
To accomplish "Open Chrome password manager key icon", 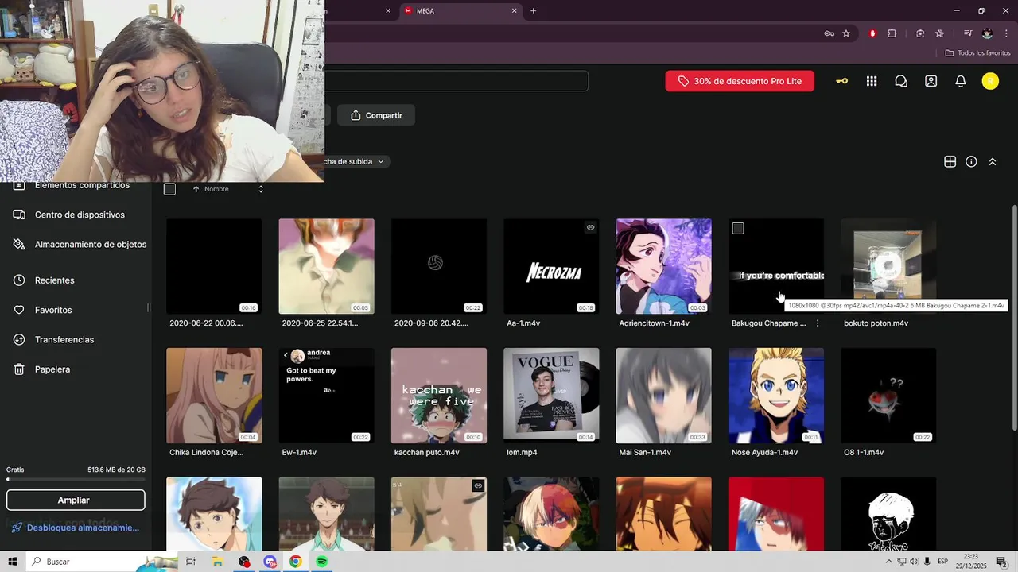I will (829, 33).
